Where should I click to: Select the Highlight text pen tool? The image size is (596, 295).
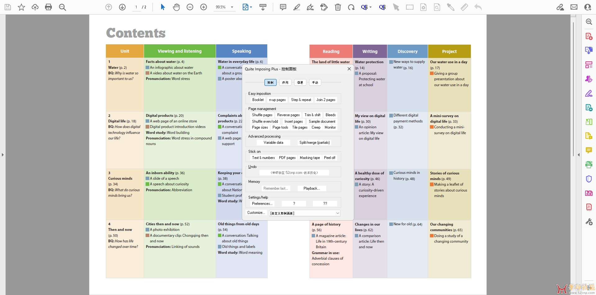click(297, 7)
